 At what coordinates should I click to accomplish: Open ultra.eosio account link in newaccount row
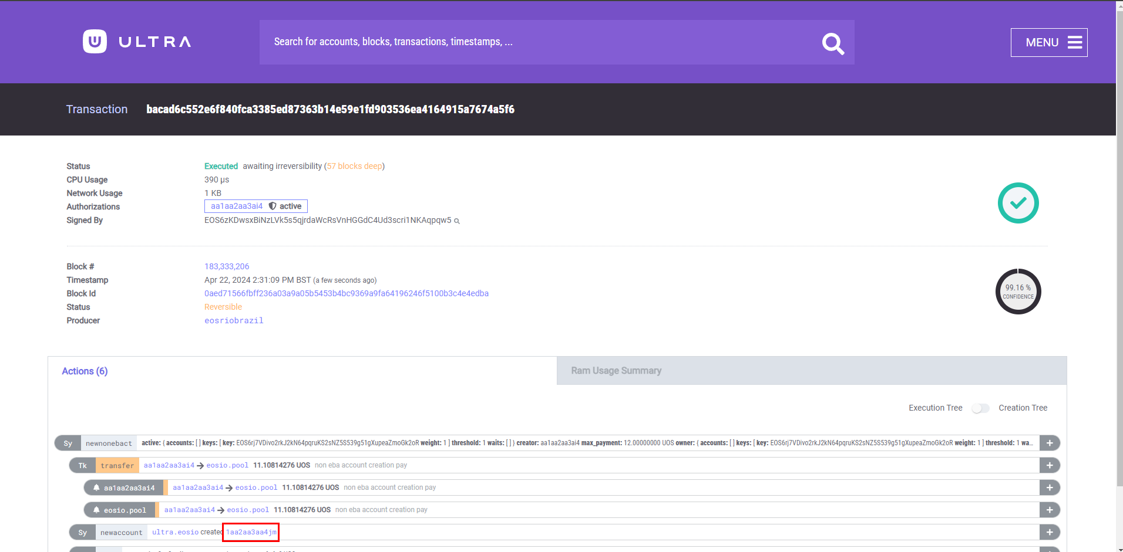(175, 532)
